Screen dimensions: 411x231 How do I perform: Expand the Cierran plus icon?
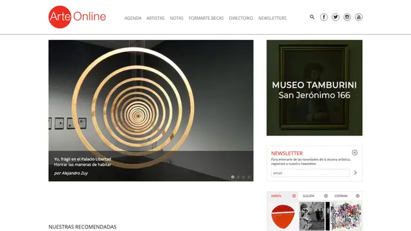point(358,196)
